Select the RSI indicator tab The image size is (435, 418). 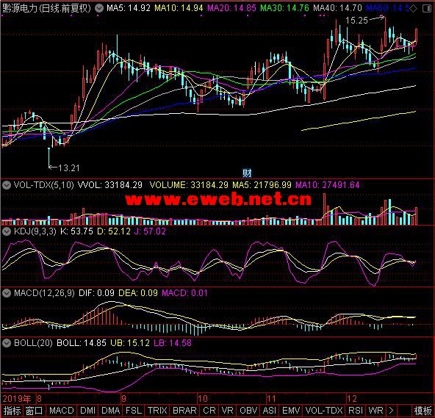356,411
